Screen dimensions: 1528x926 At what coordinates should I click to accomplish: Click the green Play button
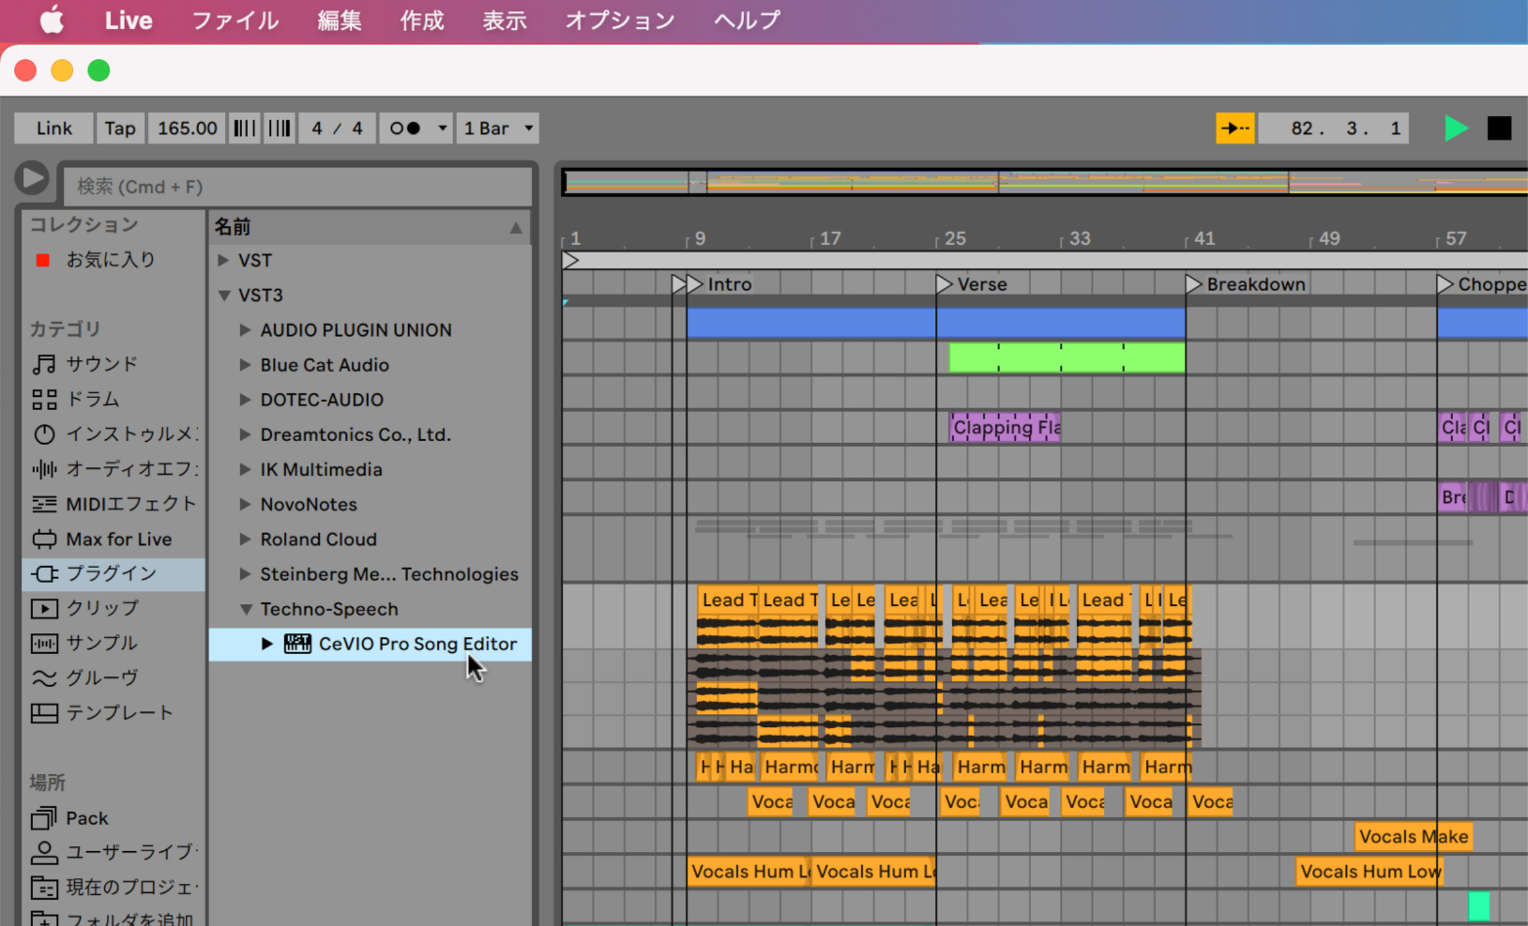[1456, 128]
